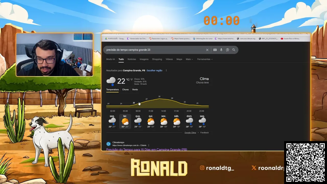The width and height of the screenshot is (327, 184).
Task: Open the Notícias tab
Action: pos(132,59)
